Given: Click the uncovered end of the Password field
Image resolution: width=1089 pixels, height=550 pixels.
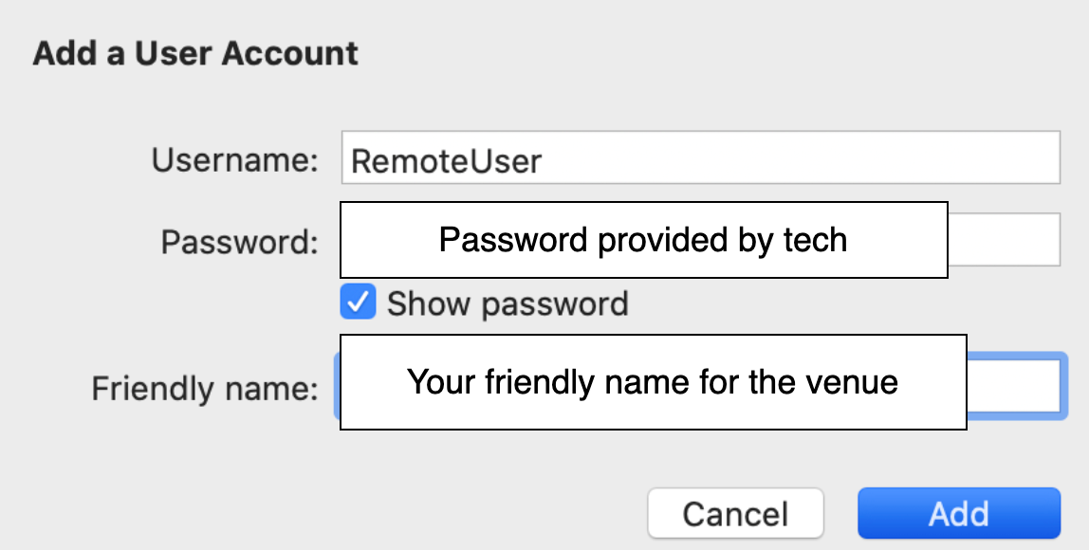Looking at the screenshot, I should click(x=1004, y=240).
